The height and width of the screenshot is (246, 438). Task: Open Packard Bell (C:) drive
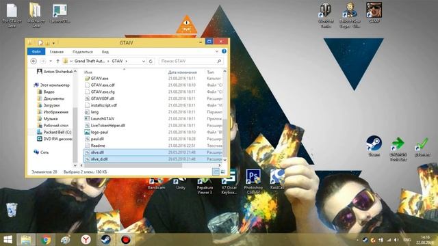point(54,132)
